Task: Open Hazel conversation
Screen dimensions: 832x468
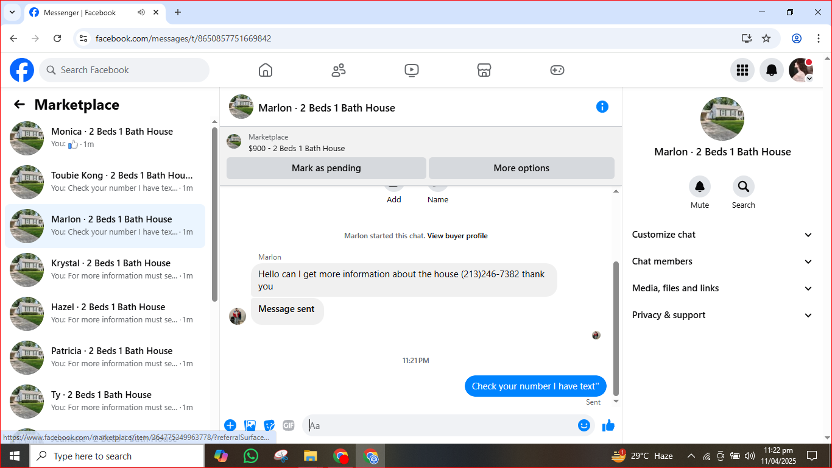Action: click(x=105, y=314)
